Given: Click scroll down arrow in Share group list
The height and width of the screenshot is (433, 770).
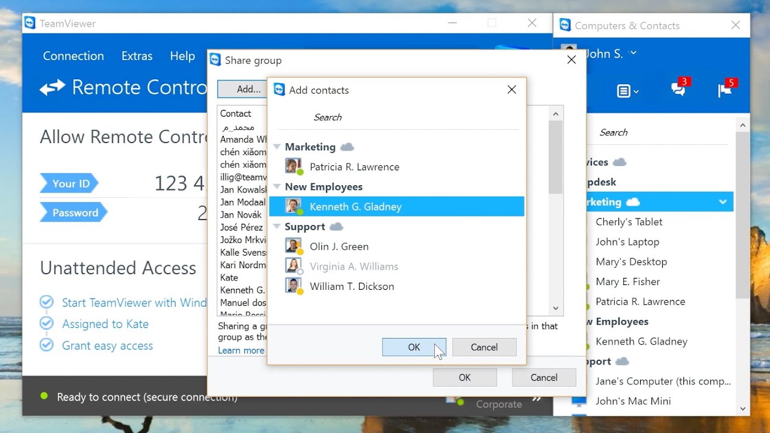Looking at the screenshot, I should (556, 308).
